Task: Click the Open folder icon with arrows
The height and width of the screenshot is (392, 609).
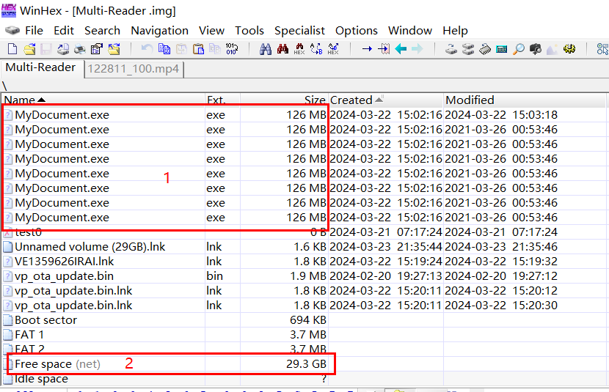Action: (x=114, y=49)
